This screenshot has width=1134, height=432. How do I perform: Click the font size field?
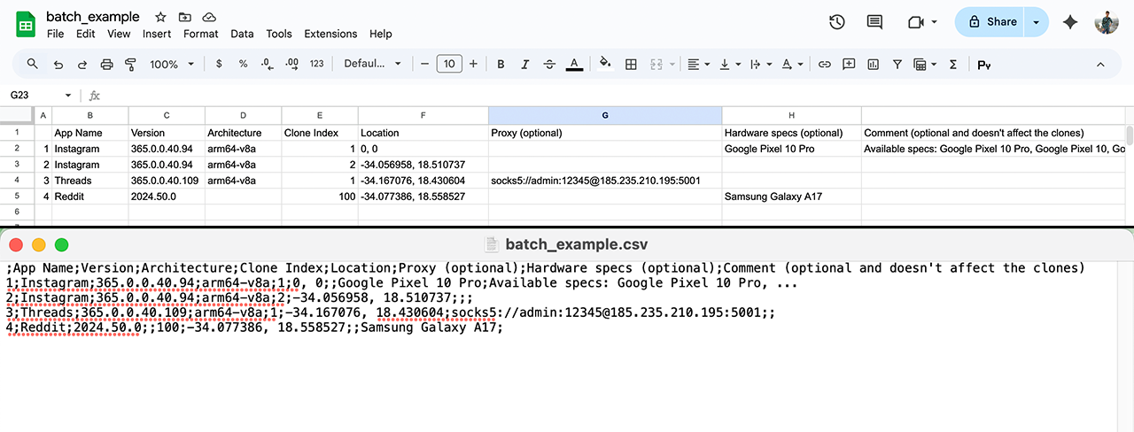point(449,64)
